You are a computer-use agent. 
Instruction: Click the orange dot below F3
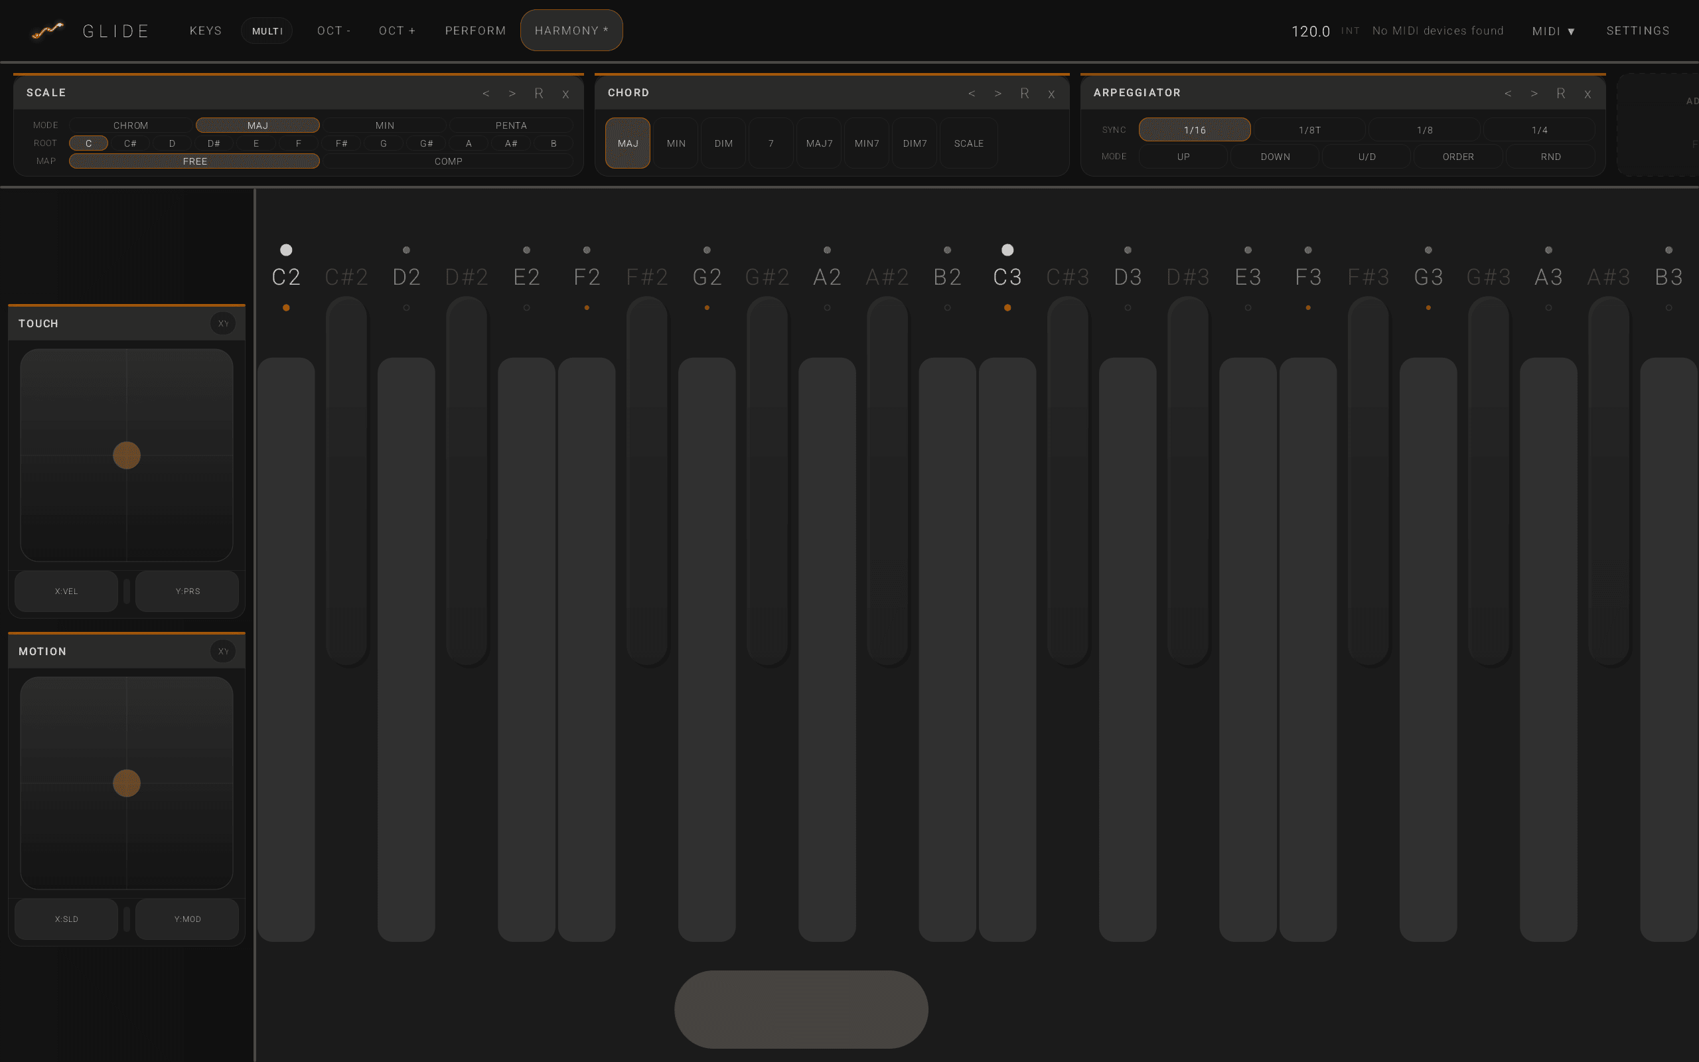click(x=1308, y=307)
